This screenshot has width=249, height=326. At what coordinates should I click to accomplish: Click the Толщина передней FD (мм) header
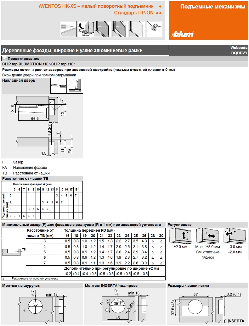pyautogui.click(x=89, y=230)
